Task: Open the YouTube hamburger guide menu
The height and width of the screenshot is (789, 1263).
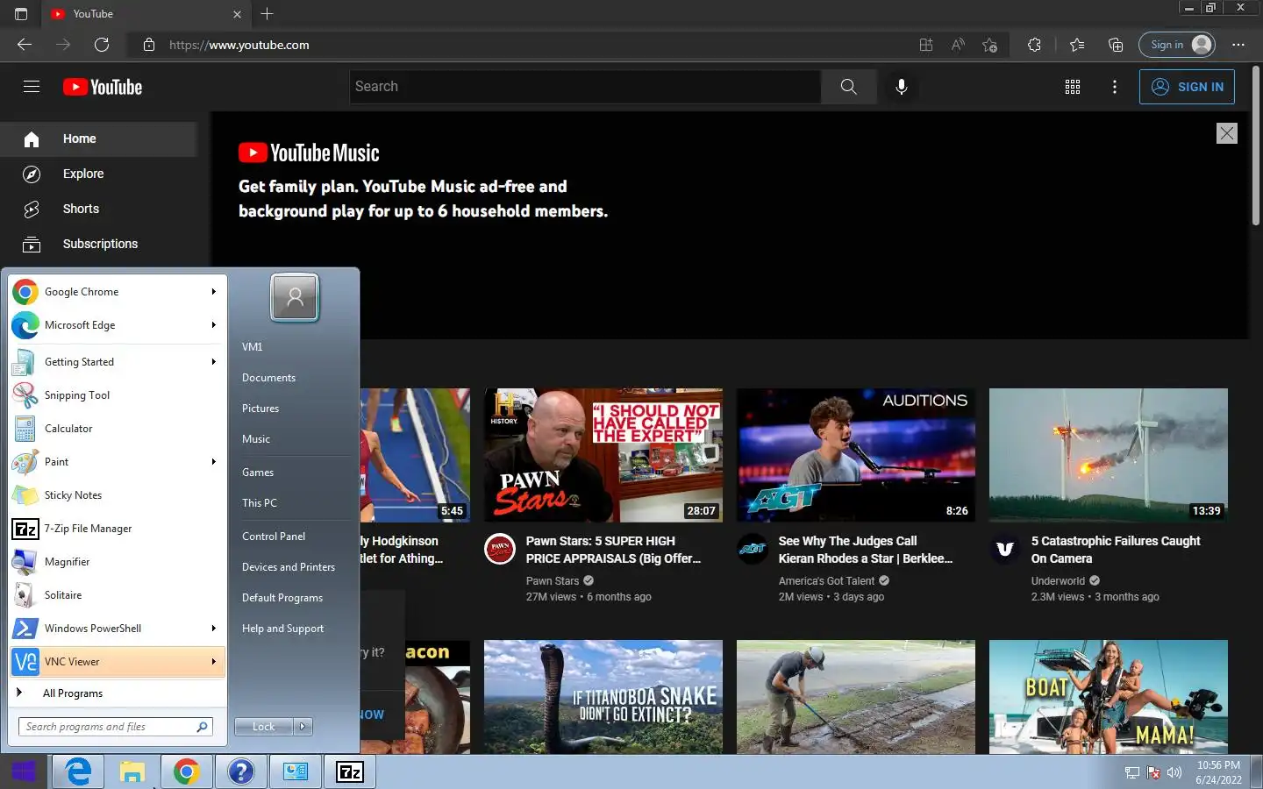Action: point(32,86)
